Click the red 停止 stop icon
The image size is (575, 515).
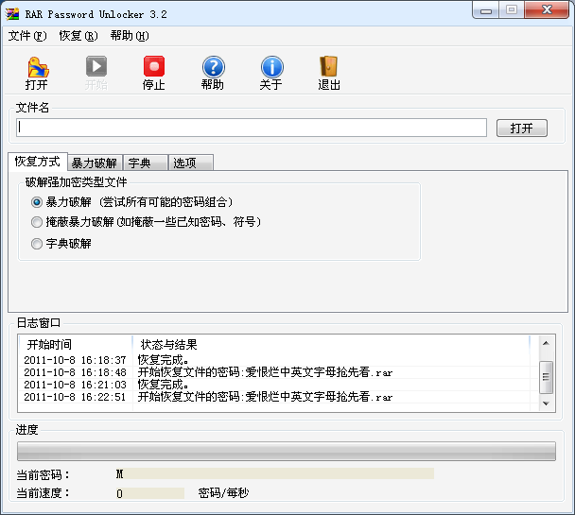click(154, 66)
